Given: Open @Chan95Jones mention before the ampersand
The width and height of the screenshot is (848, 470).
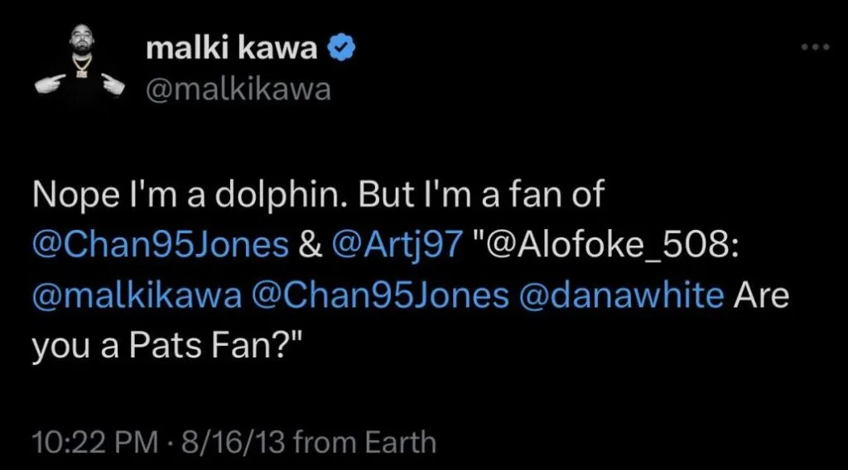Looking at the screenshot, I should coord(161,245).
